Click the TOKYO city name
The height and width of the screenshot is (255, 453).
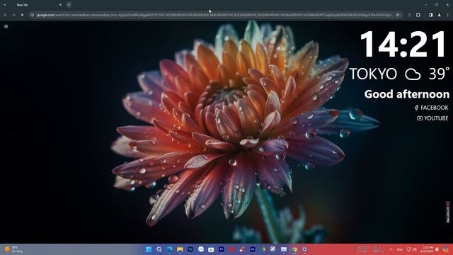point(373,74)
